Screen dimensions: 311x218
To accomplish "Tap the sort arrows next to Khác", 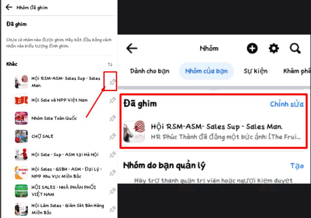I will tap(111, 64).
